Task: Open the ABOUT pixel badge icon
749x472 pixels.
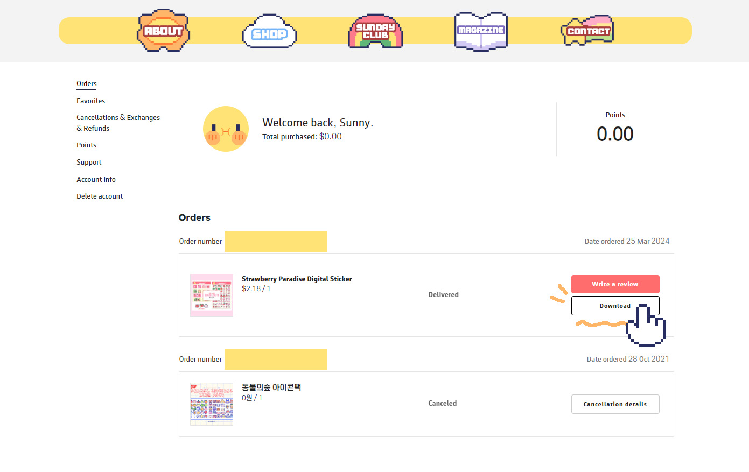Action: pos(163,31)
